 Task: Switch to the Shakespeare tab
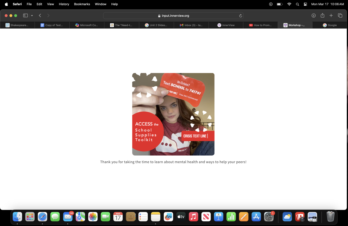pos(17,25)
